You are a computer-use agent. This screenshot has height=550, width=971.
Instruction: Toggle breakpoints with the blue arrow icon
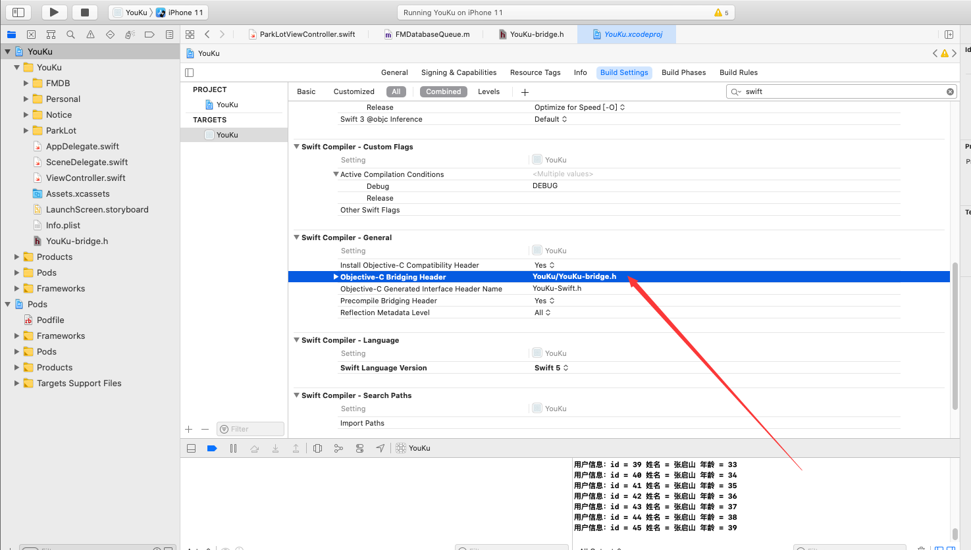pyautogui.click(x=212, y=448)
